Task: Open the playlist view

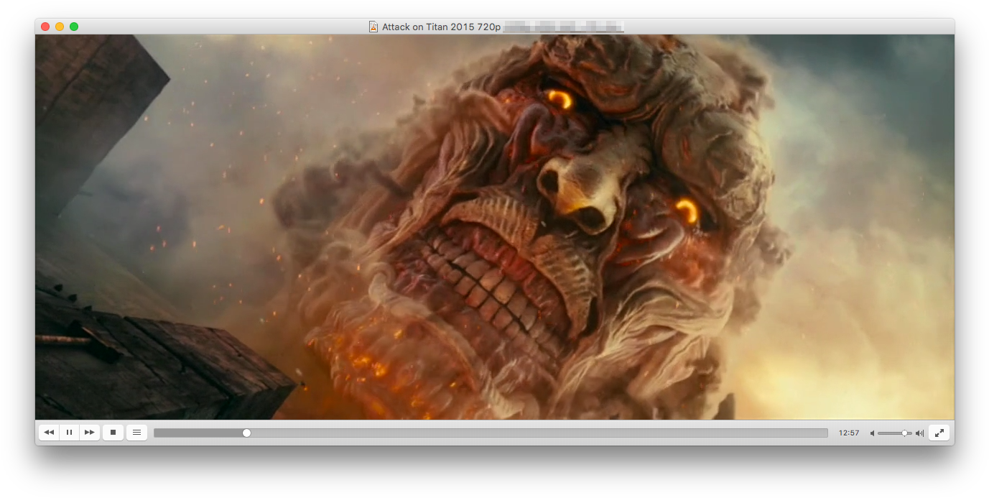Action: pyautogui.click(x=136, y=433)
